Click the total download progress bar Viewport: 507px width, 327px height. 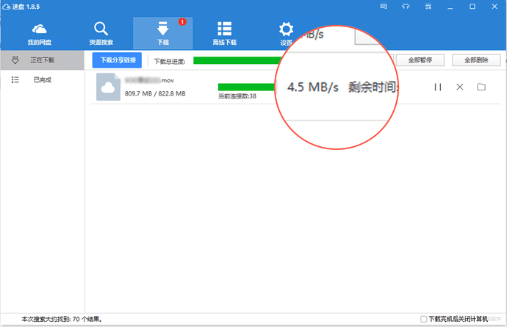coord(235,60)
